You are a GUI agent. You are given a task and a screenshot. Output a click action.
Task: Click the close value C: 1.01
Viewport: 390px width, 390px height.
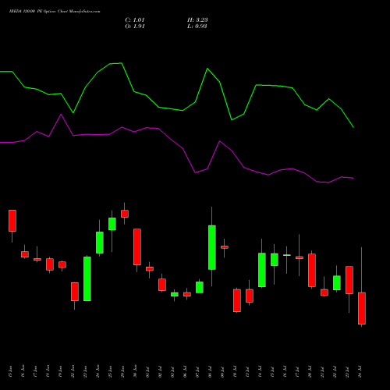tap(135, 19)
